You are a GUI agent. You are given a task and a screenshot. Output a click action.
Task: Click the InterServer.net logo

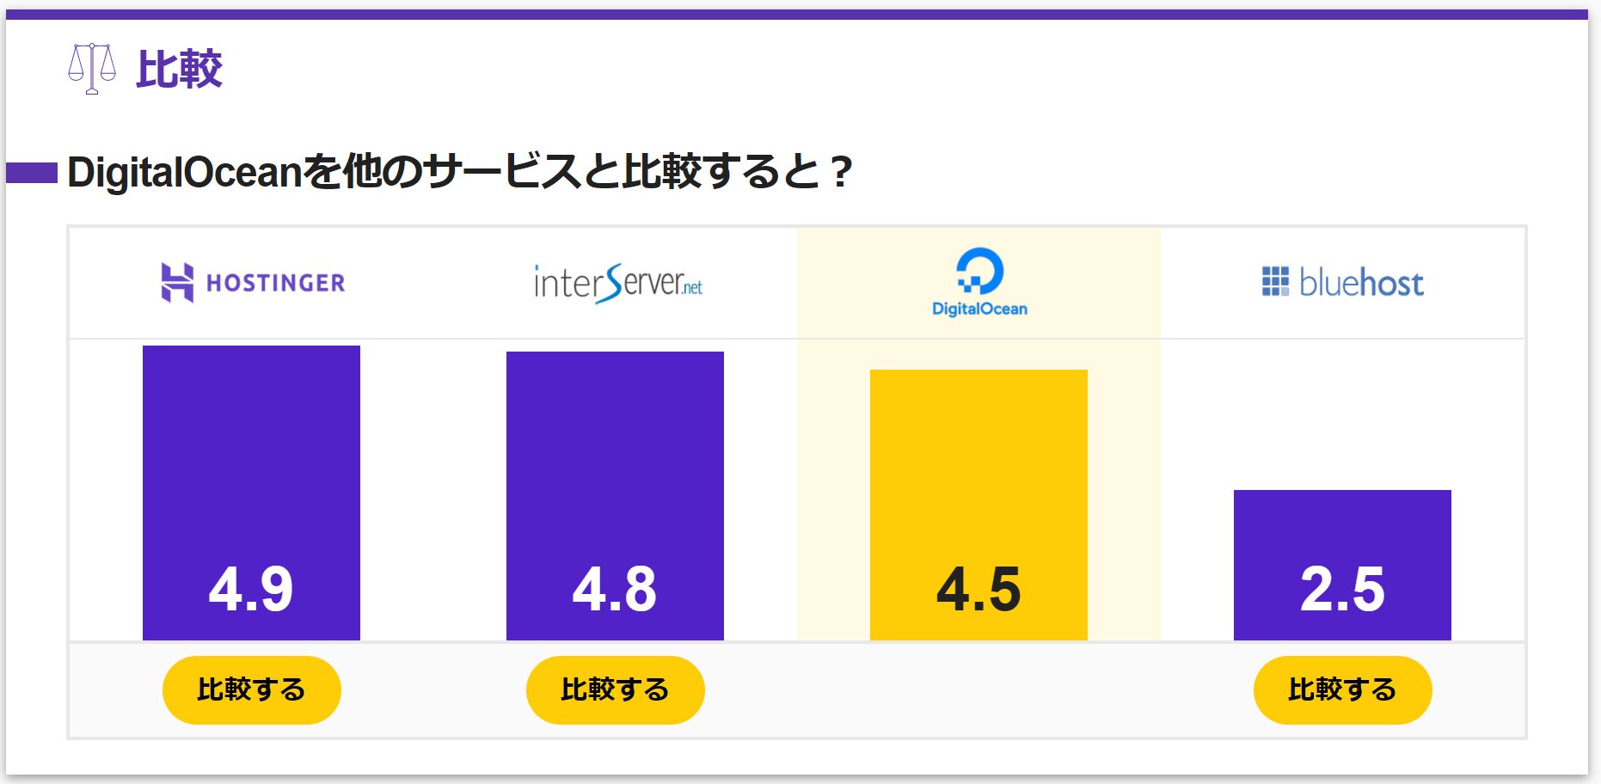click(x=617, y=284)
